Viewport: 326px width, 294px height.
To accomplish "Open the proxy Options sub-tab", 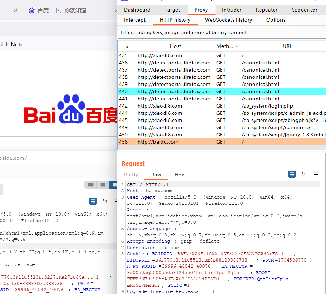I will (x=276, y=20).
